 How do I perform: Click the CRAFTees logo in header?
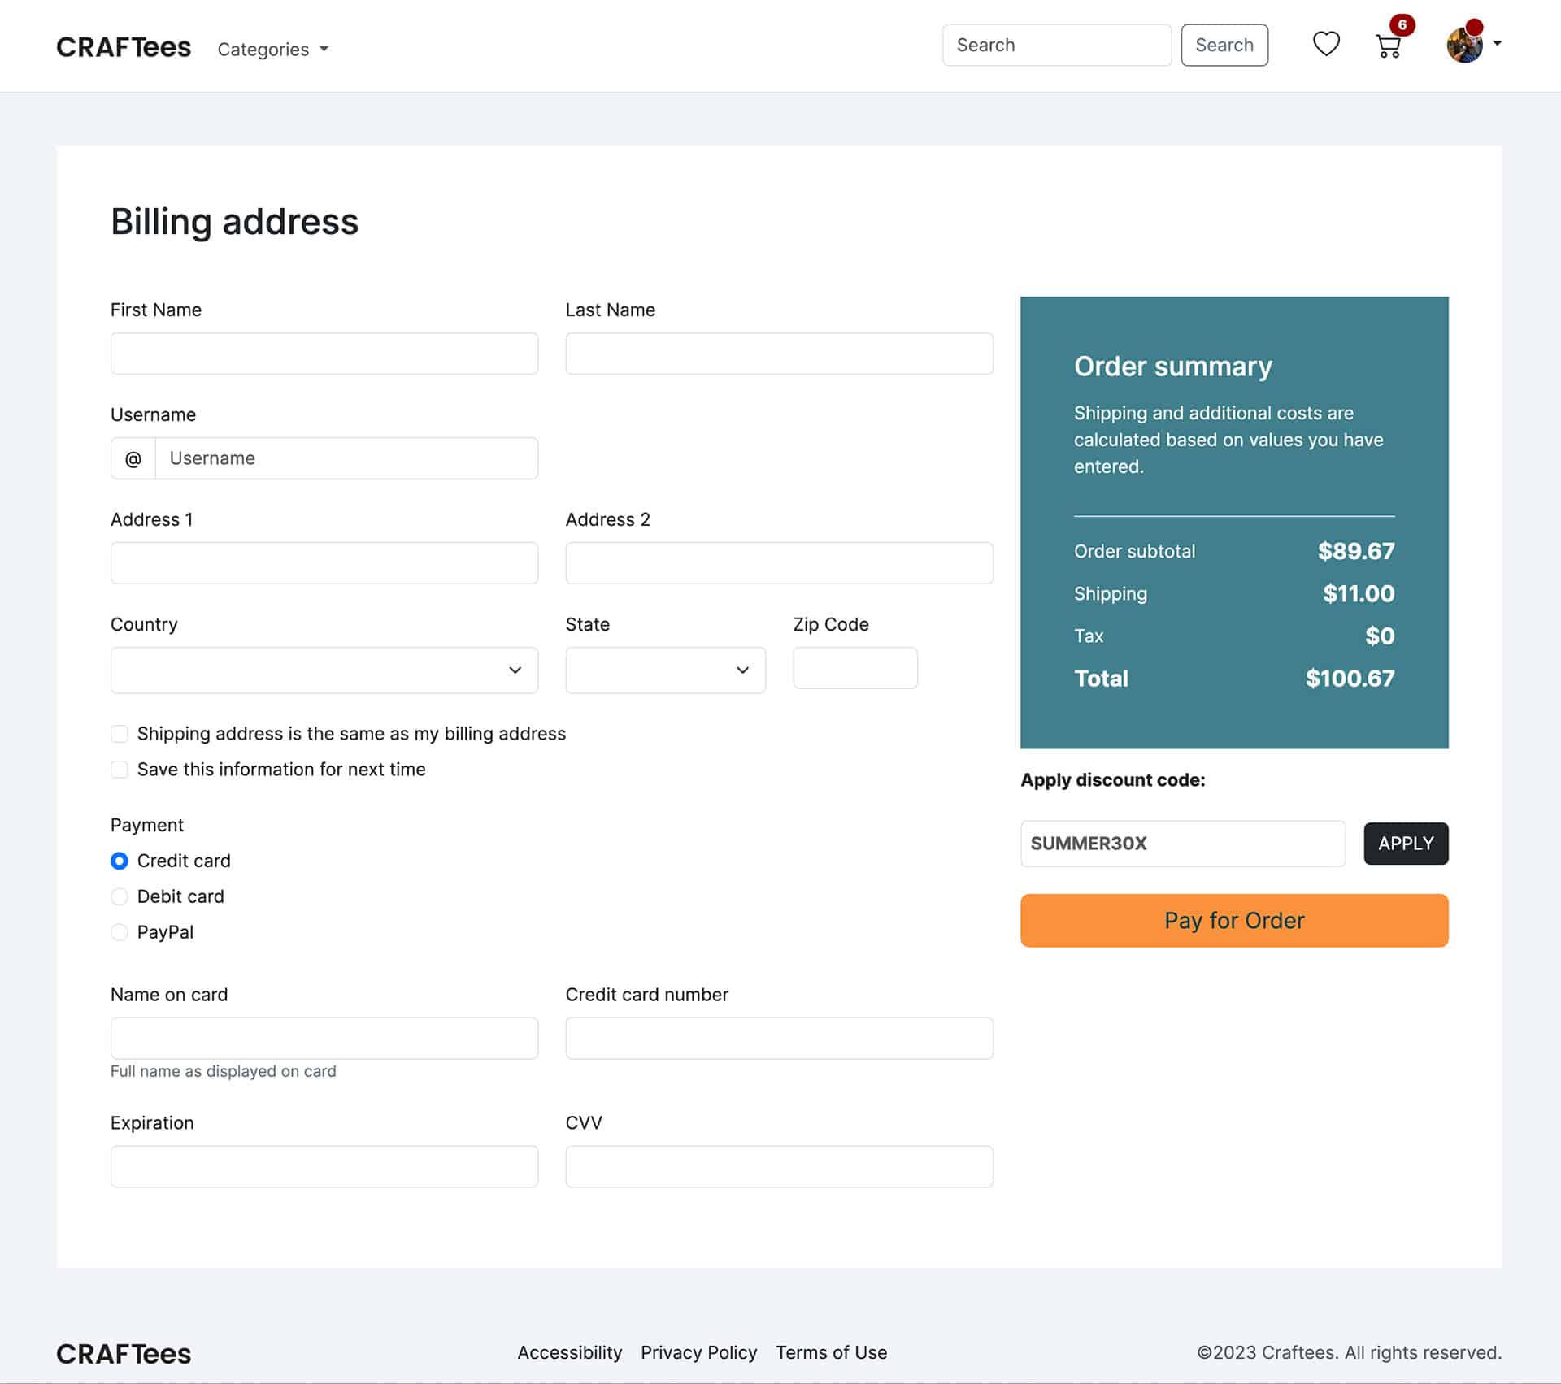(124, 47)
